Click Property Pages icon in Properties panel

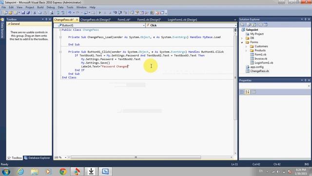253,92
